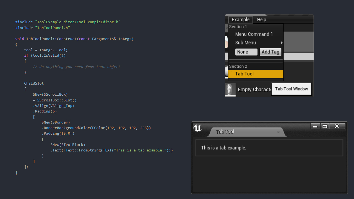
Task: Close the Tab Tool tab
Action: coord(278,132)
